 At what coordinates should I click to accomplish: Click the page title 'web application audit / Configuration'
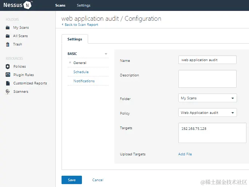tap(111, 19)
